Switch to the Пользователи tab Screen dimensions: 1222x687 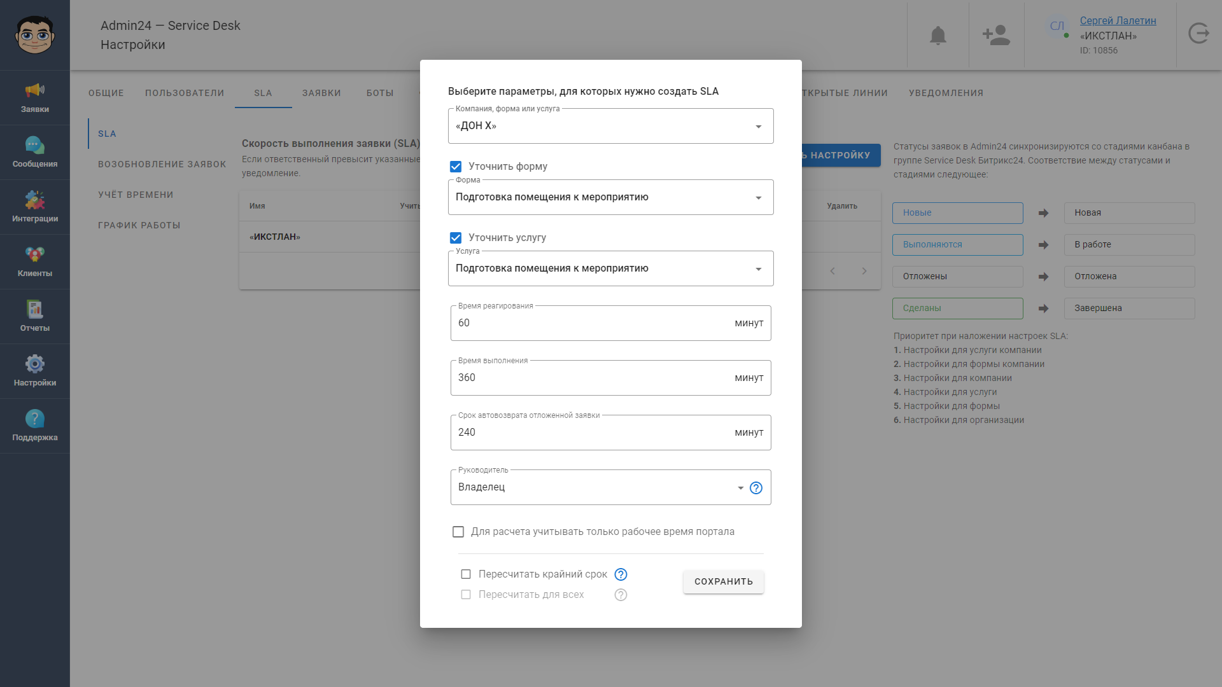185,93
